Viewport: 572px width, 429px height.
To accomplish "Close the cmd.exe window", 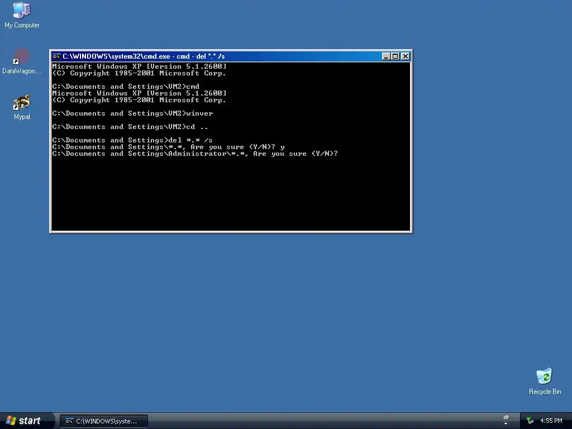I will (406, 56).
